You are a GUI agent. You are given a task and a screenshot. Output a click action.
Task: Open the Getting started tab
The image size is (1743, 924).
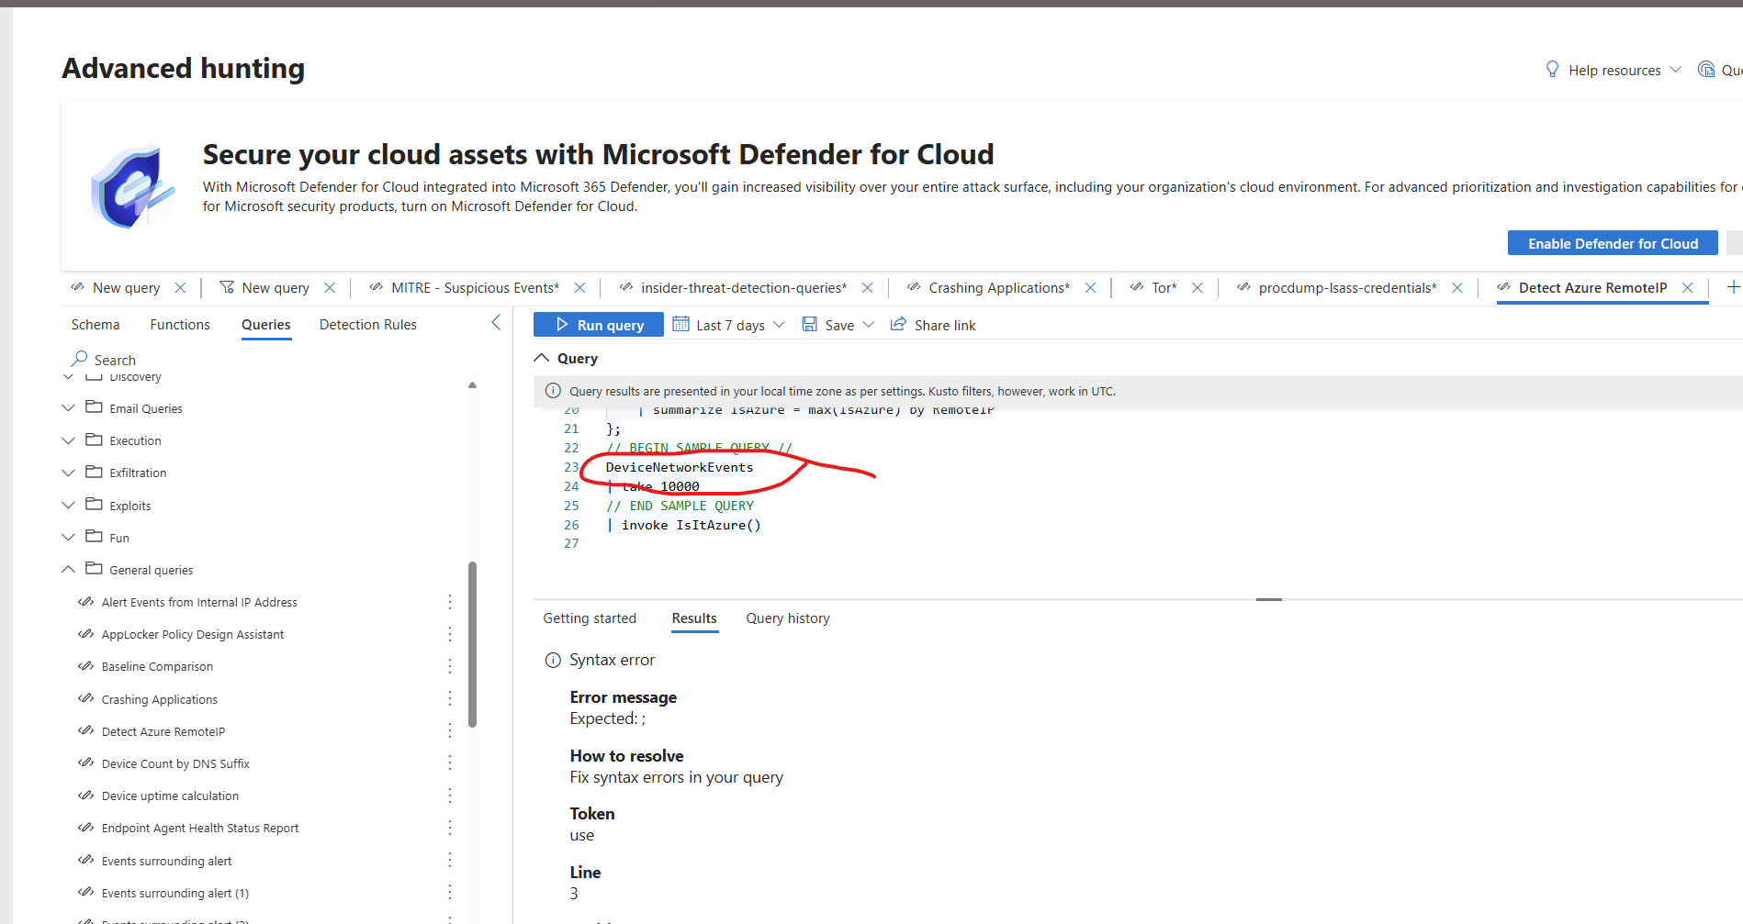[590, 618]
